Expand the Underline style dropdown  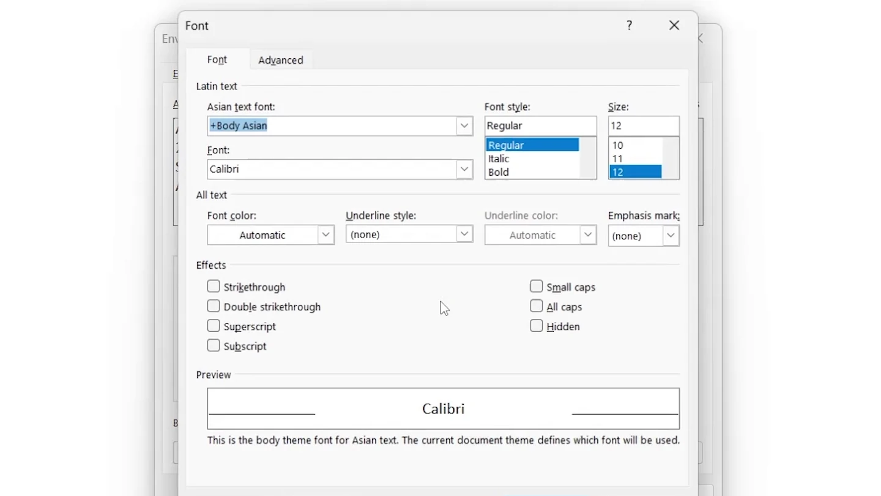(465, 235)
